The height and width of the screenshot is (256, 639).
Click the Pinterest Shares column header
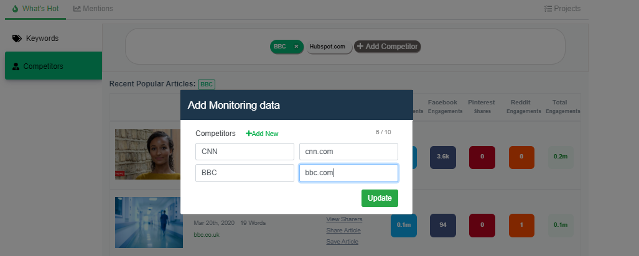pyautogui.click(x=482, y=107)
